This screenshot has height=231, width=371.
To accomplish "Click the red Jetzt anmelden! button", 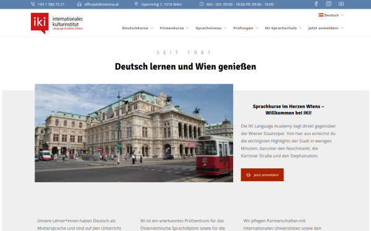I will point(262,175).
